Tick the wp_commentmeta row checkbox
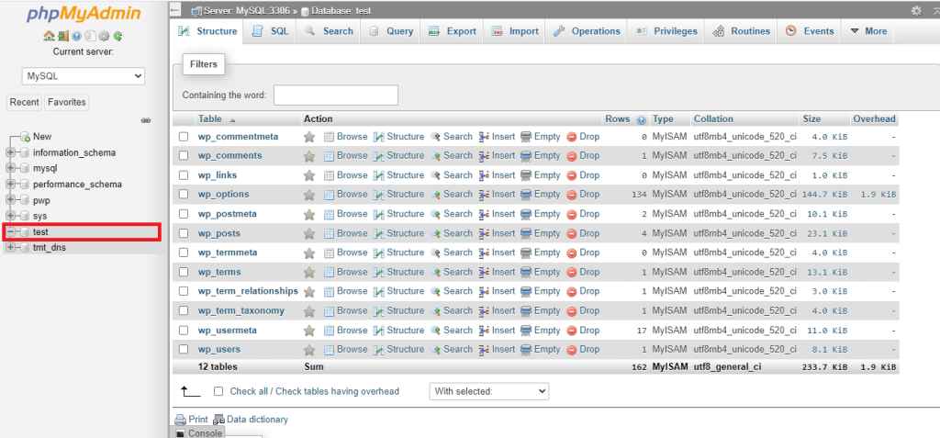This screenshot has height=438, width=940. [x=184, y=137]
